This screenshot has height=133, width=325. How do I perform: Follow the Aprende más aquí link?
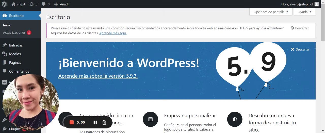pyautogui.click(x=113, y=33)
